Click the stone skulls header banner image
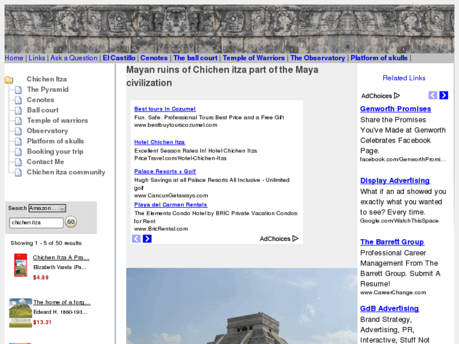Screen dimensions: 459x344 [230, 28]
